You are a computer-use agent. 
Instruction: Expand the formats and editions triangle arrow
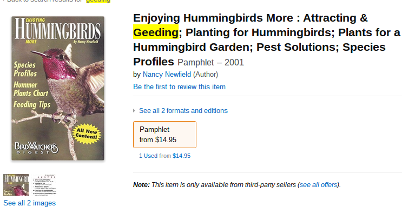[134, 111]
